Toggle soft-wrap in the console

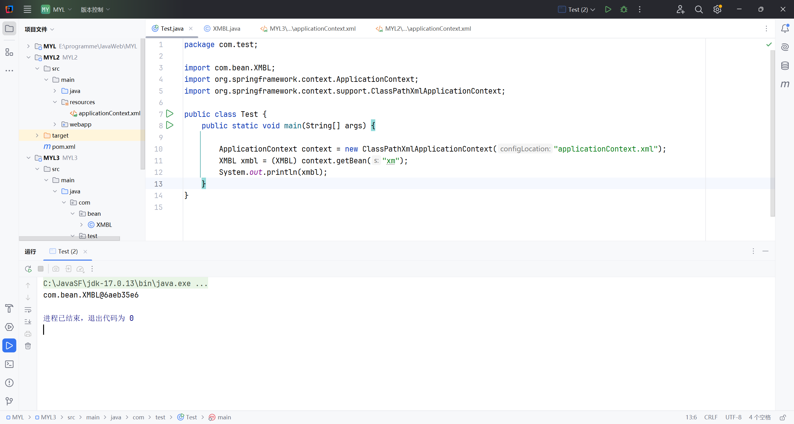pyautogui.click(x=28, y=310)
